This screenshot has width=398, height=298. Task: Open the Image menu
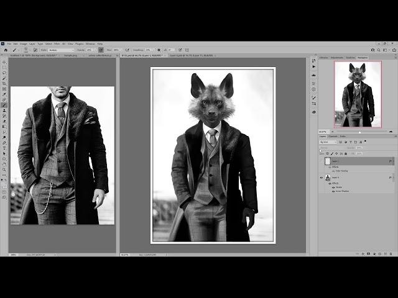tap(24, 44)
